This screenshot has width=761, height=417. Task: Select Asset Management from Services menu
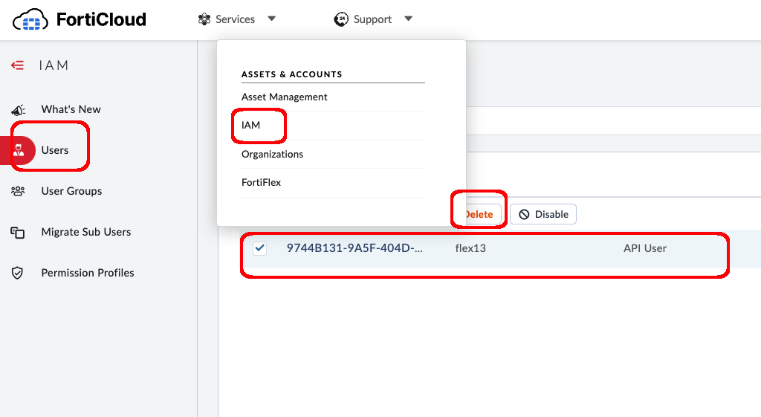pos(285,97)
